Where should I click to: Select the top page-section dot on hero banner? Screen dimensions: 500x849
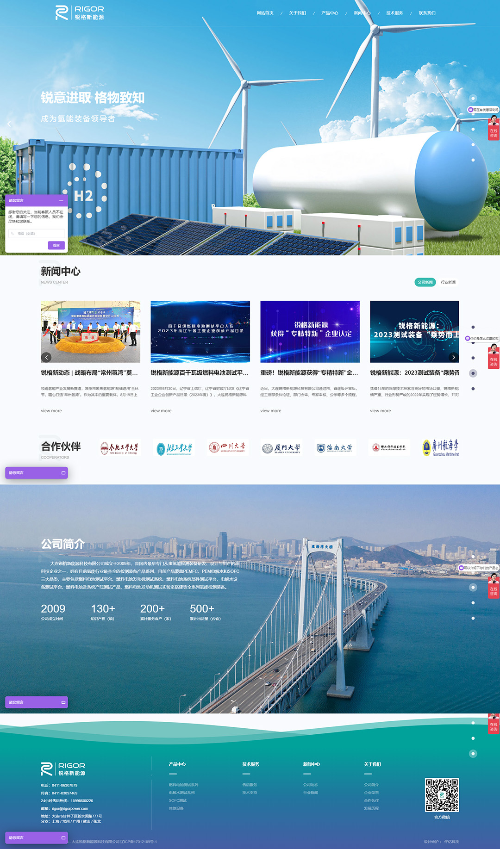tap(473, 98)
